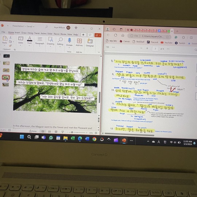
Task: Toggle the PDF table of contents icon
Action: point(108,47)
